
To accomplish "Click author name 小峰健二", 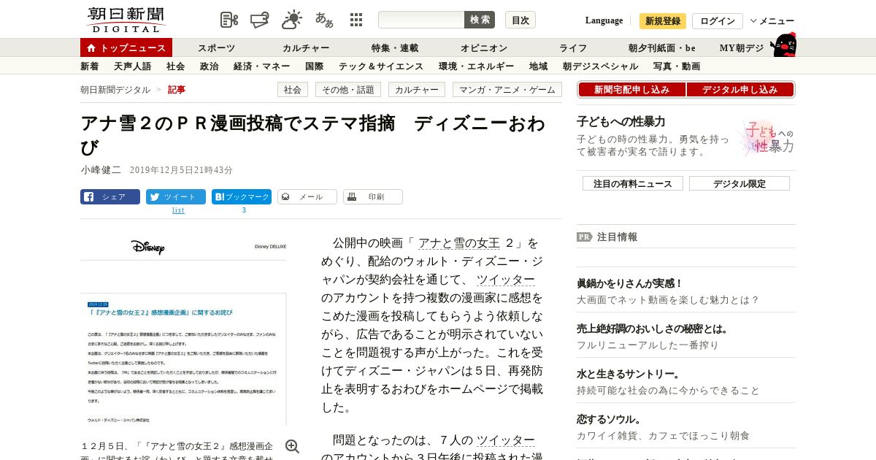I will pos(101,169).
